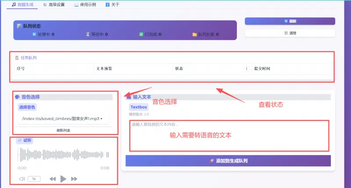Rewind the preview audio
Screen dimensions: 351x188
tap(53, 179)
